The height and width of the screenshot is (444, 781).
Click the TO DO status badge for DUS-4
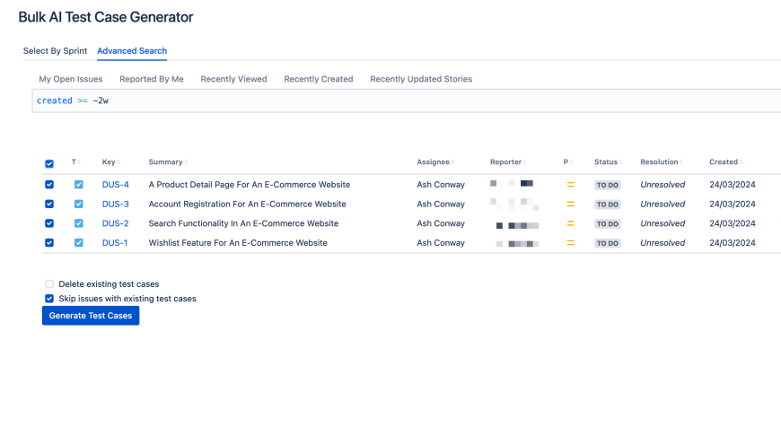(607, 185)
